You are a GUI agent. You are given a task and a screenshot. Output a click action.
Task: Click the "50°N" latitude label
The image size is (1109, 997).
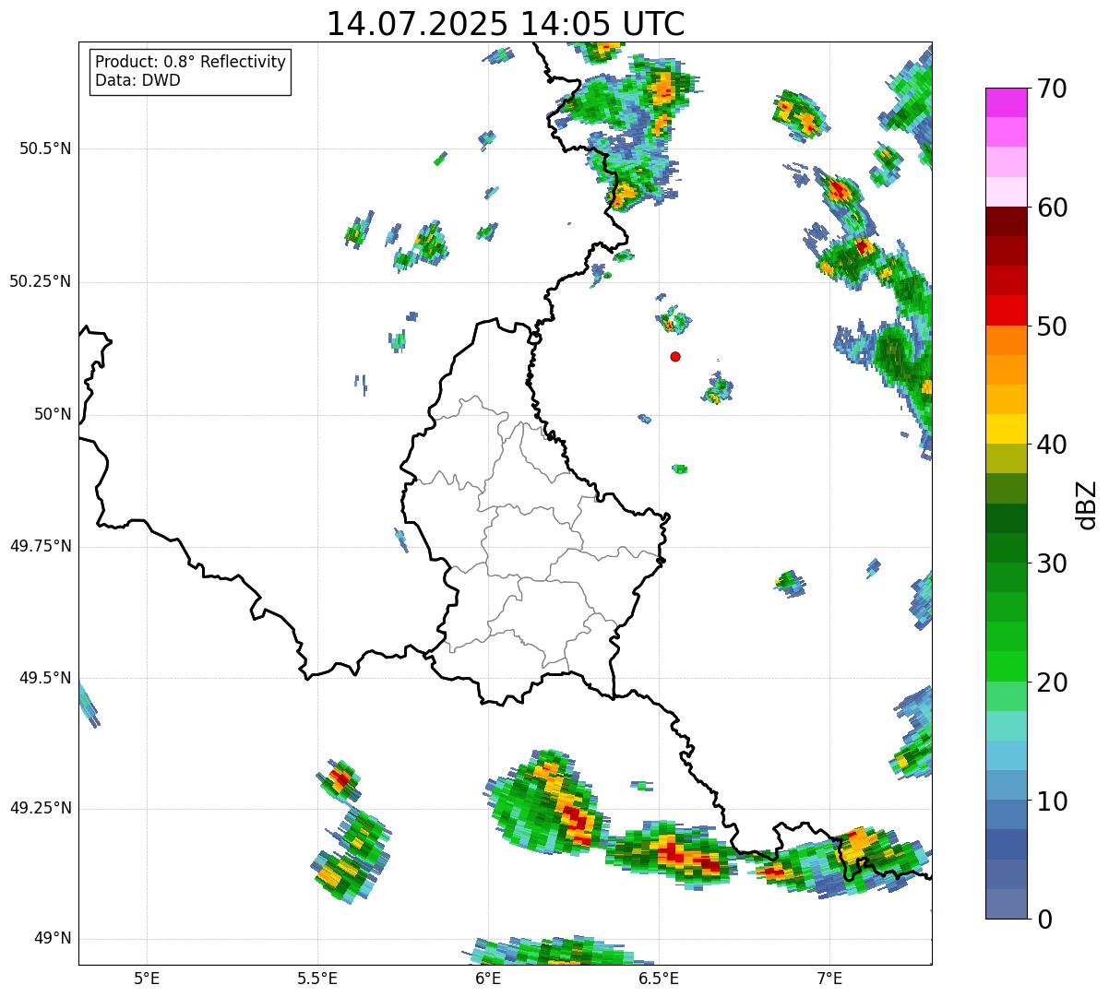click(x=54, y=414)
